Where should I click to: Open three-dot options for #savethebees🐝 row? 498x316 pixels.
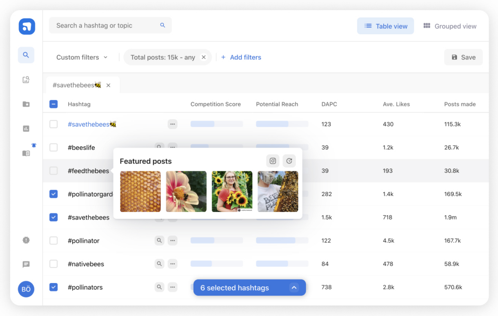173,124
